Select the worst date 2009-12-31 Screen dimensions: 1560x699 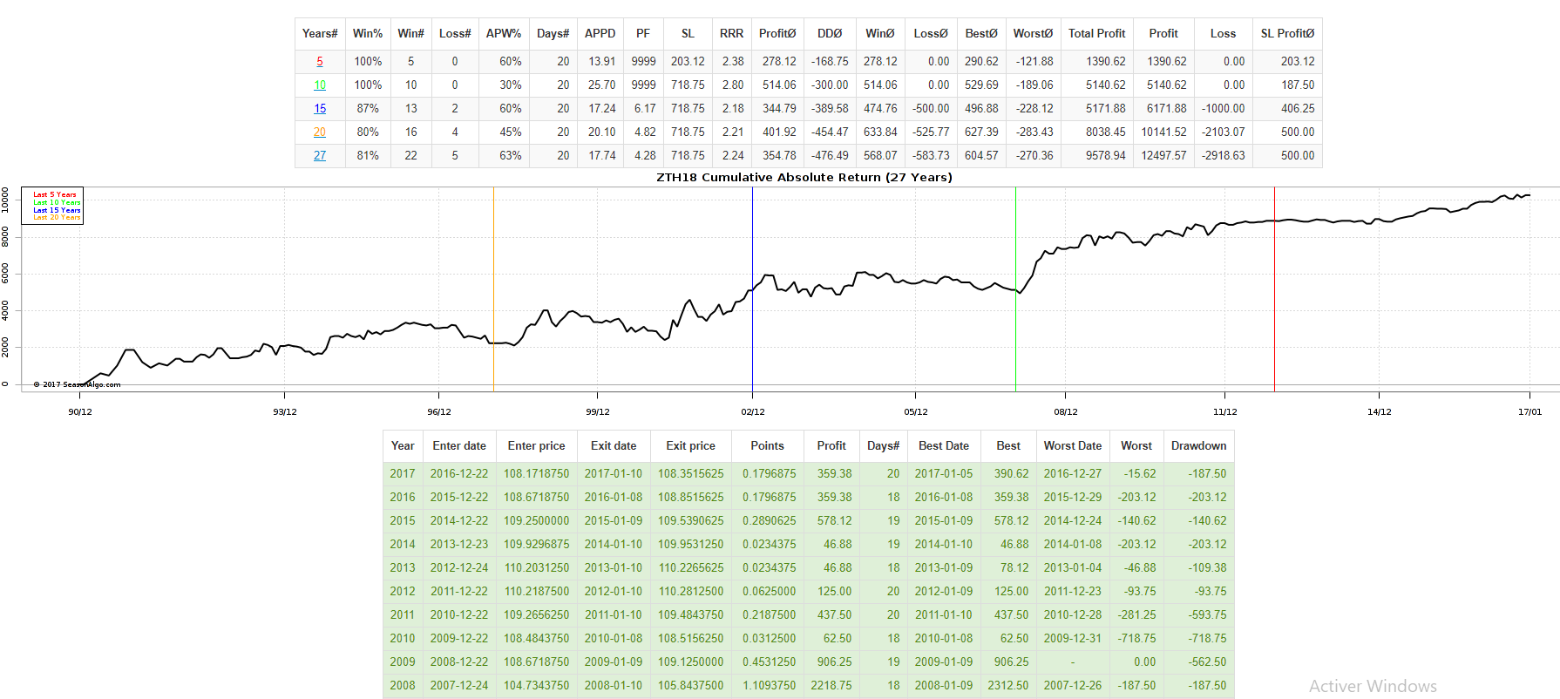pyautogui.click(x=1073, y=639)
